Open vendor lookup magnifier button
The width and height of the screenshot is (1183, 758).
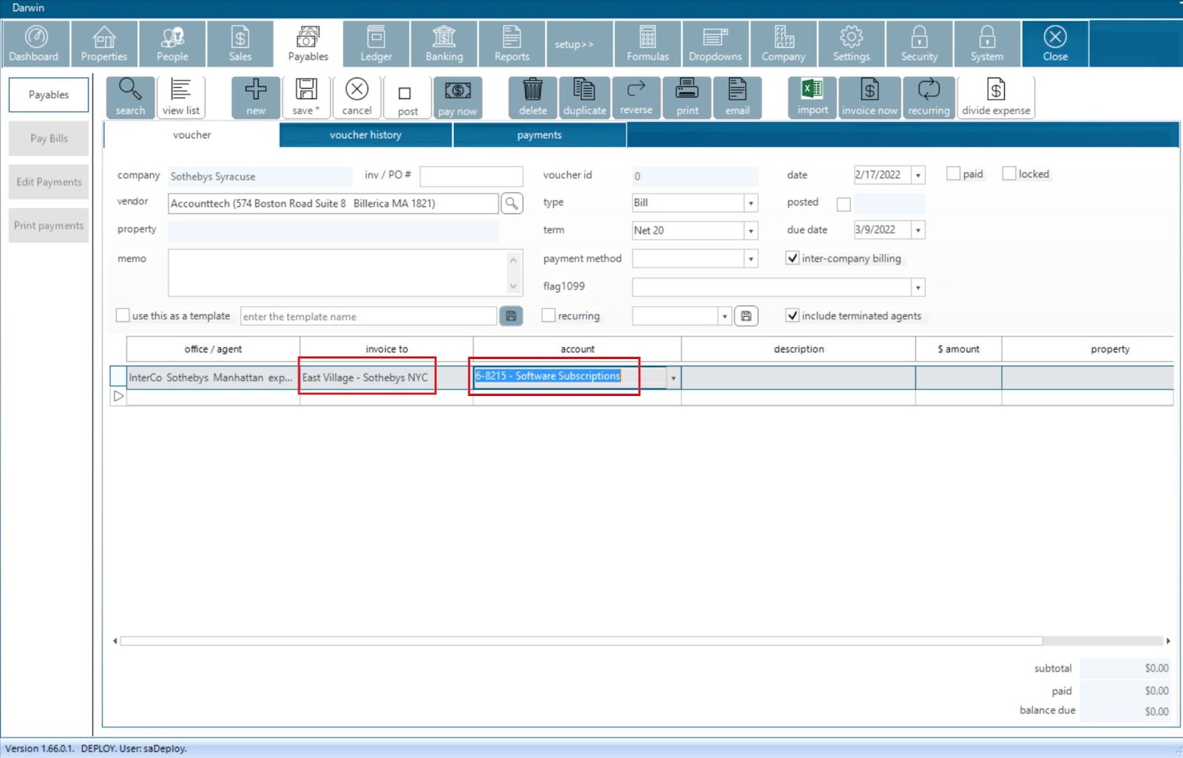(x=512, y=203)
